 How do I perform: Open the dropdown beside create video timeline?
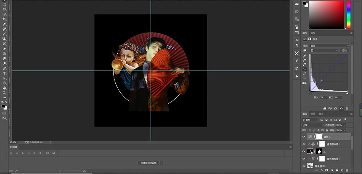(x=161, y=163)
